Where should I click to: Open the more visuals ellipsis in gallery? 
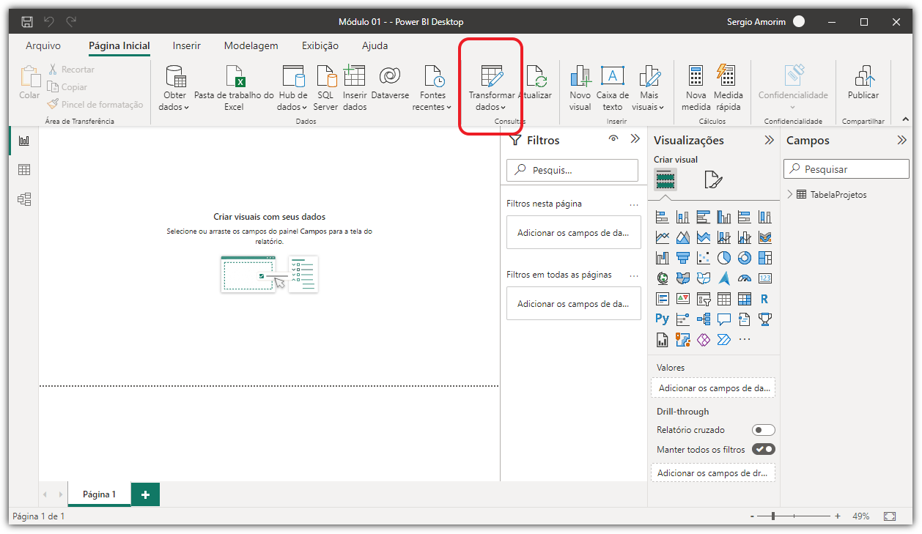coord(745,340)
